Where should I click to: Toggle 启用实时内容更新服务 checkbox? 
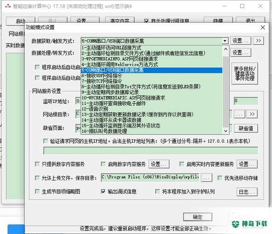[x=182, y=164]
